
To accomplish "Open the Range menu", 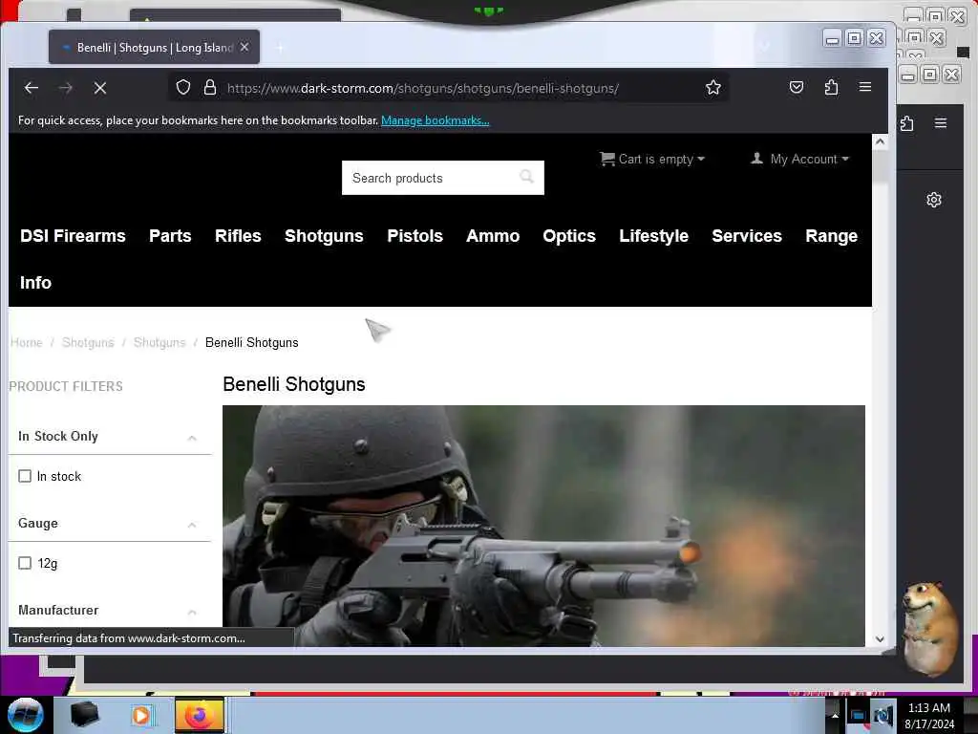I will pyautogui.click(x=832, y=236).
